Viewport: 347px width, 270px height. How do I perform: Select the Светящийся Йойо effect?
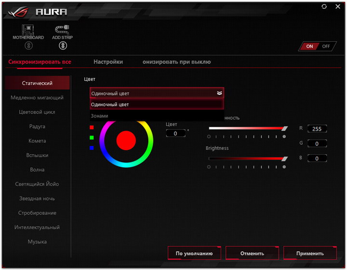coord(37,184)
